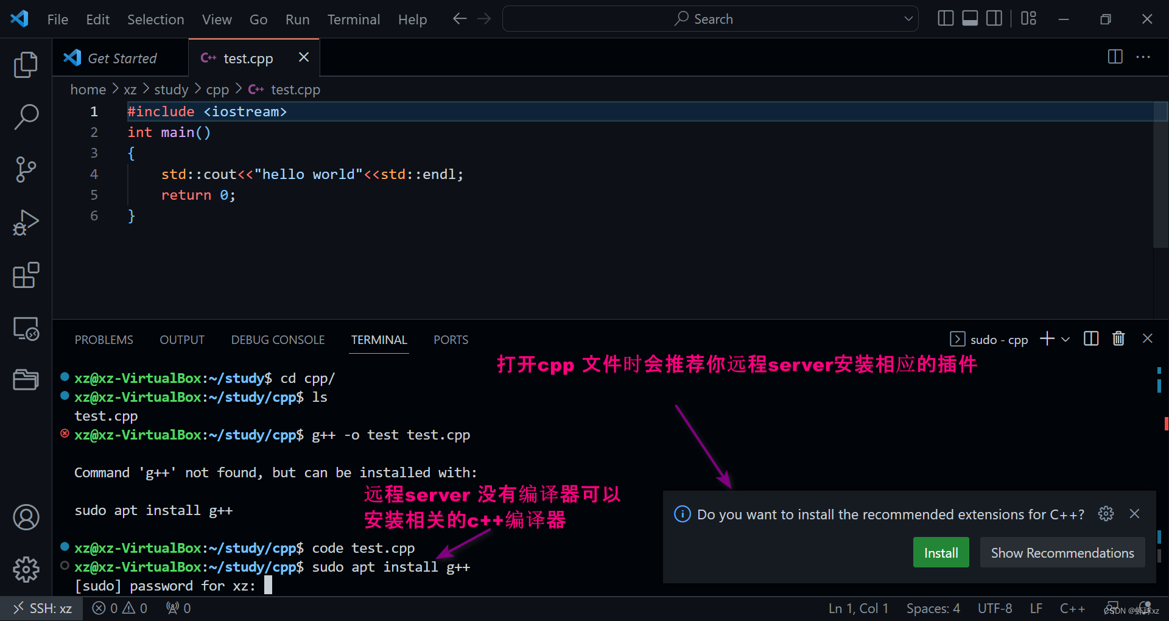
Task: Switch to the Get Started tab
Action: tap(121, 58)
